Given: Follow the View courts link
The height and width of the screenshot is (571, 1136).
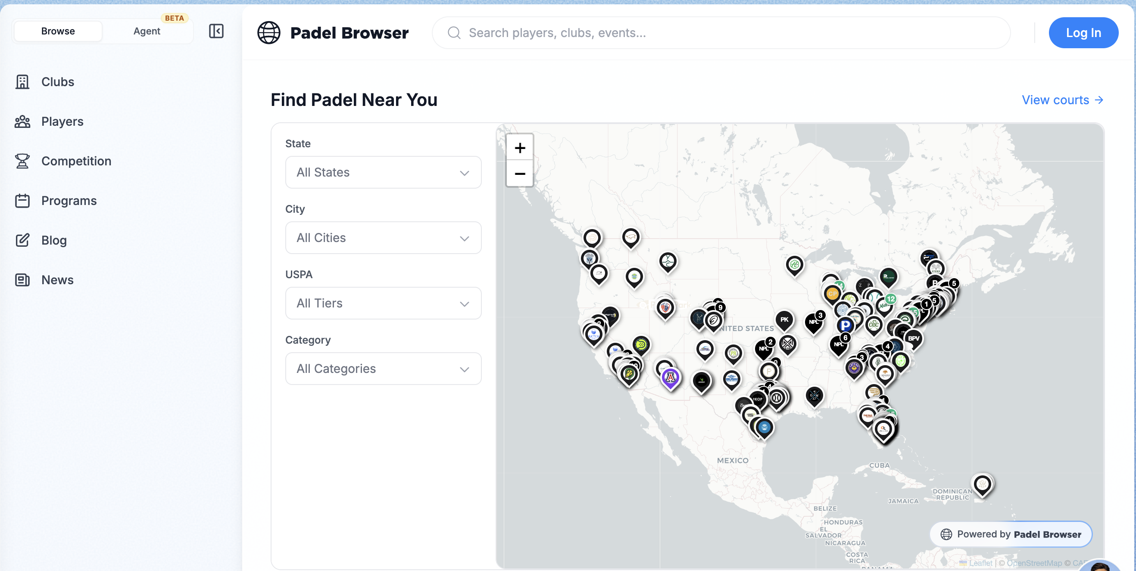Looking at the screenshot, I should 1062,100.
